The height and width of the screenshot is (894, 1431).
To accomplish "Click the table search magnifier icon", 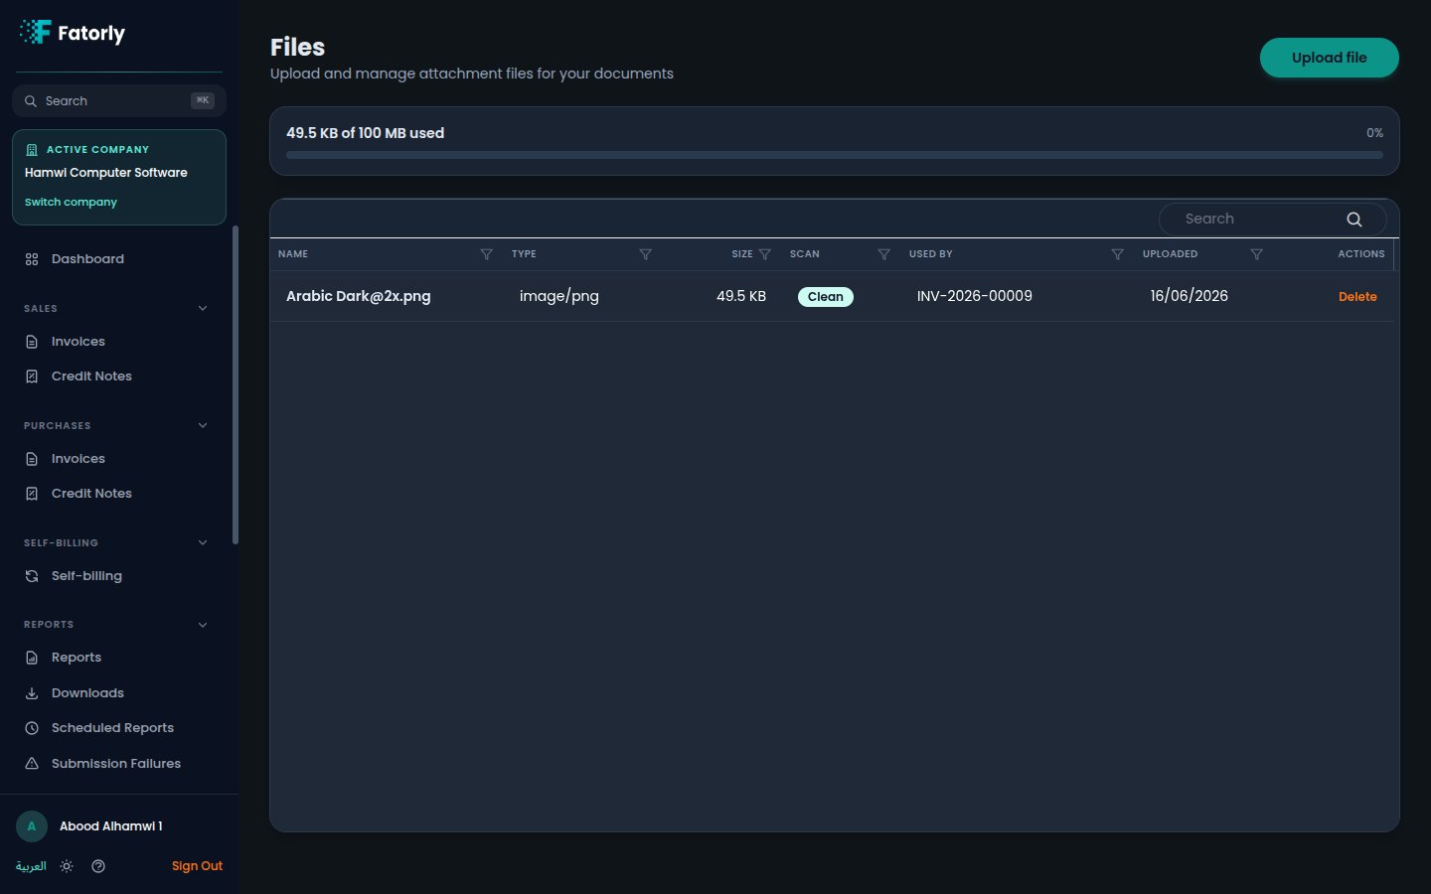I will click(1354, 220).
